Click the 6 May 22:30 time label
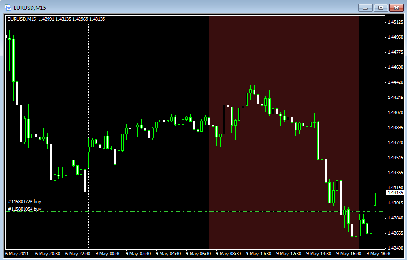This screenshot has width=407, height=260. (78, 254)
